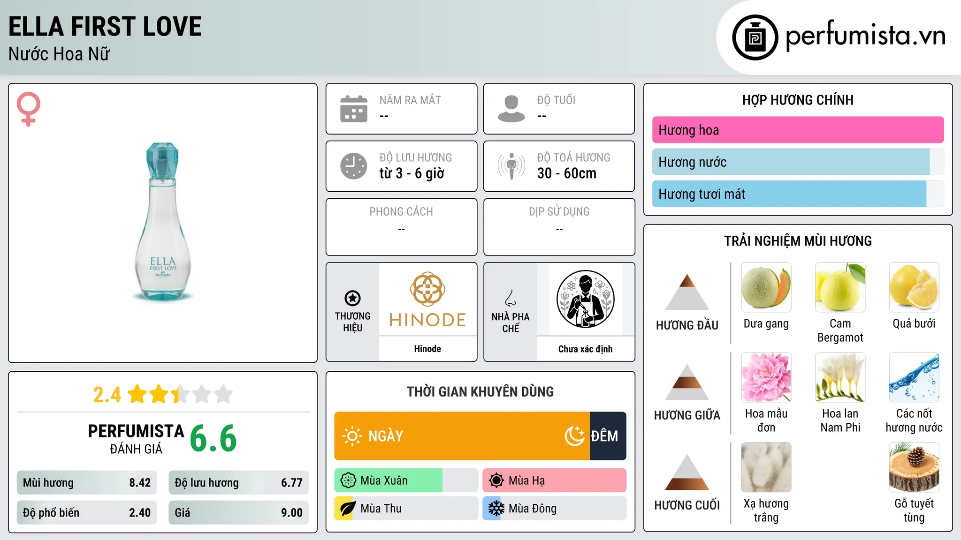Click the DỊP SỬ DỤNG label
This screenshot has width=961, height=540.
tap(559, 212)
